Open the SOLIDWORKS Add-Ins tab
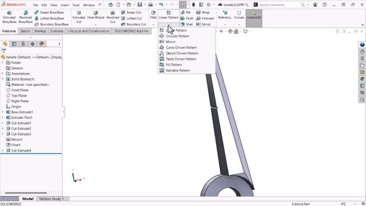Image resolution: width=366 pixels, height=206 pixels. pos(132,31)
